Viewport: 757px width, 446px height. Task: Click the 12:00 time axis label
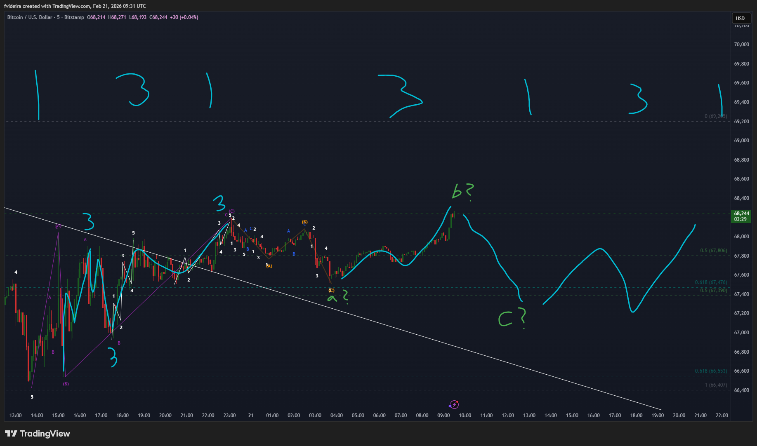(x=508, y=415)
